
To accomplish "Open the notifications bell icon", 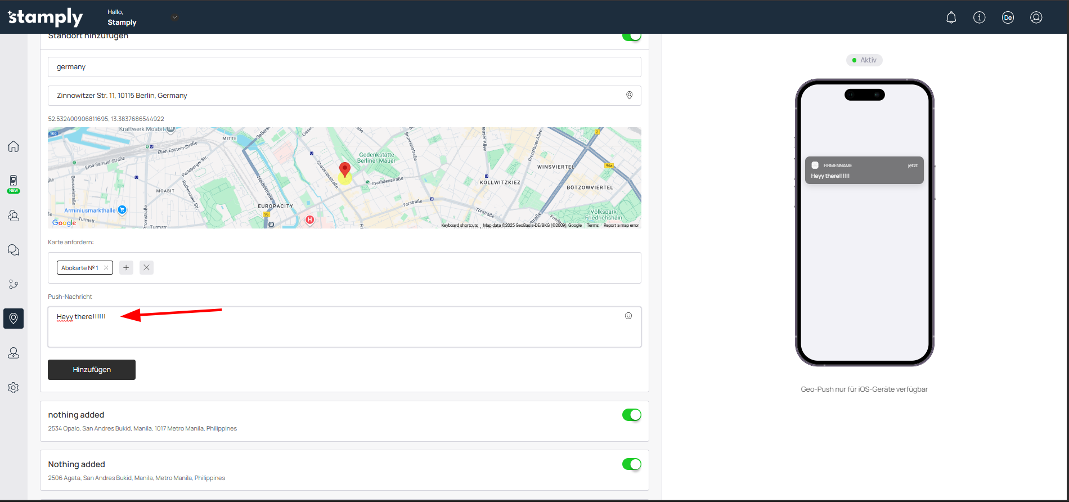I will click(951, 17).
